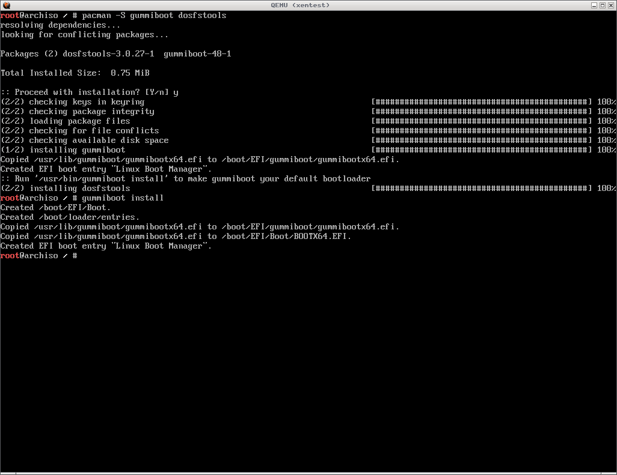Click the line copying to BOOTX64.EFI
The height and width of the screenshot is (475, 617).
[176, 236]
